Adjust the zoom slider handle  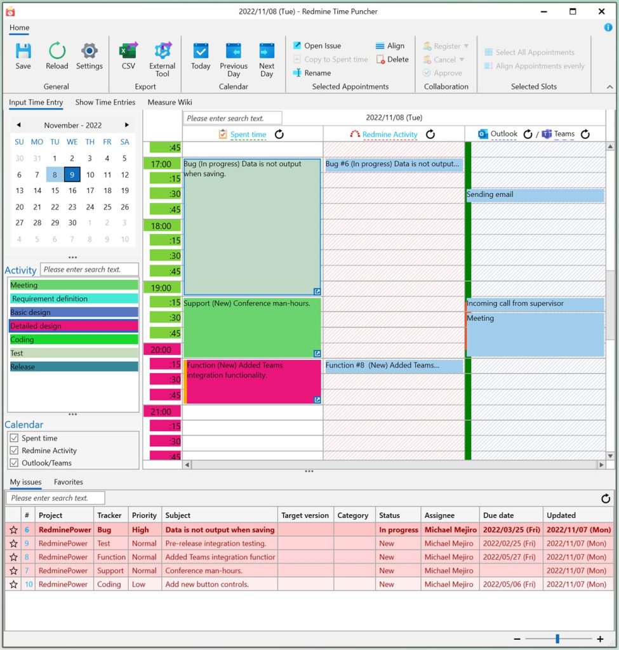click(x=557, y=639)
